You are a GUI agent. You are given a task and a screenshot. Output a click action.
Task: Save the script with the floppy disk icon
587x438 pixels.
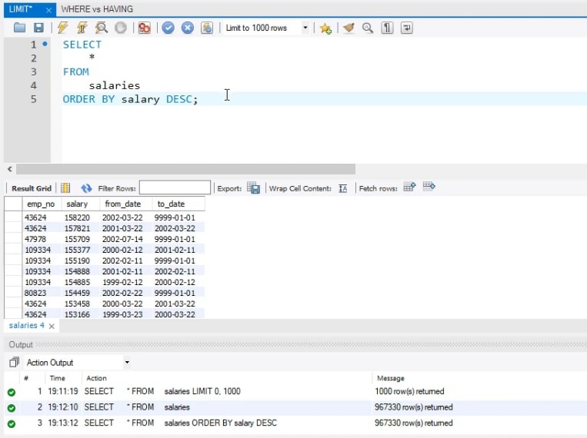tap(38, 28)
